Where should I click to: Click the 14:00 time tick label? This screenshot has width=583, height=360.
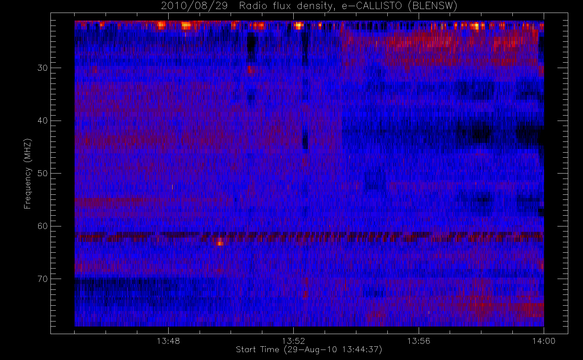pyautogui.click(x=544, y=341)
